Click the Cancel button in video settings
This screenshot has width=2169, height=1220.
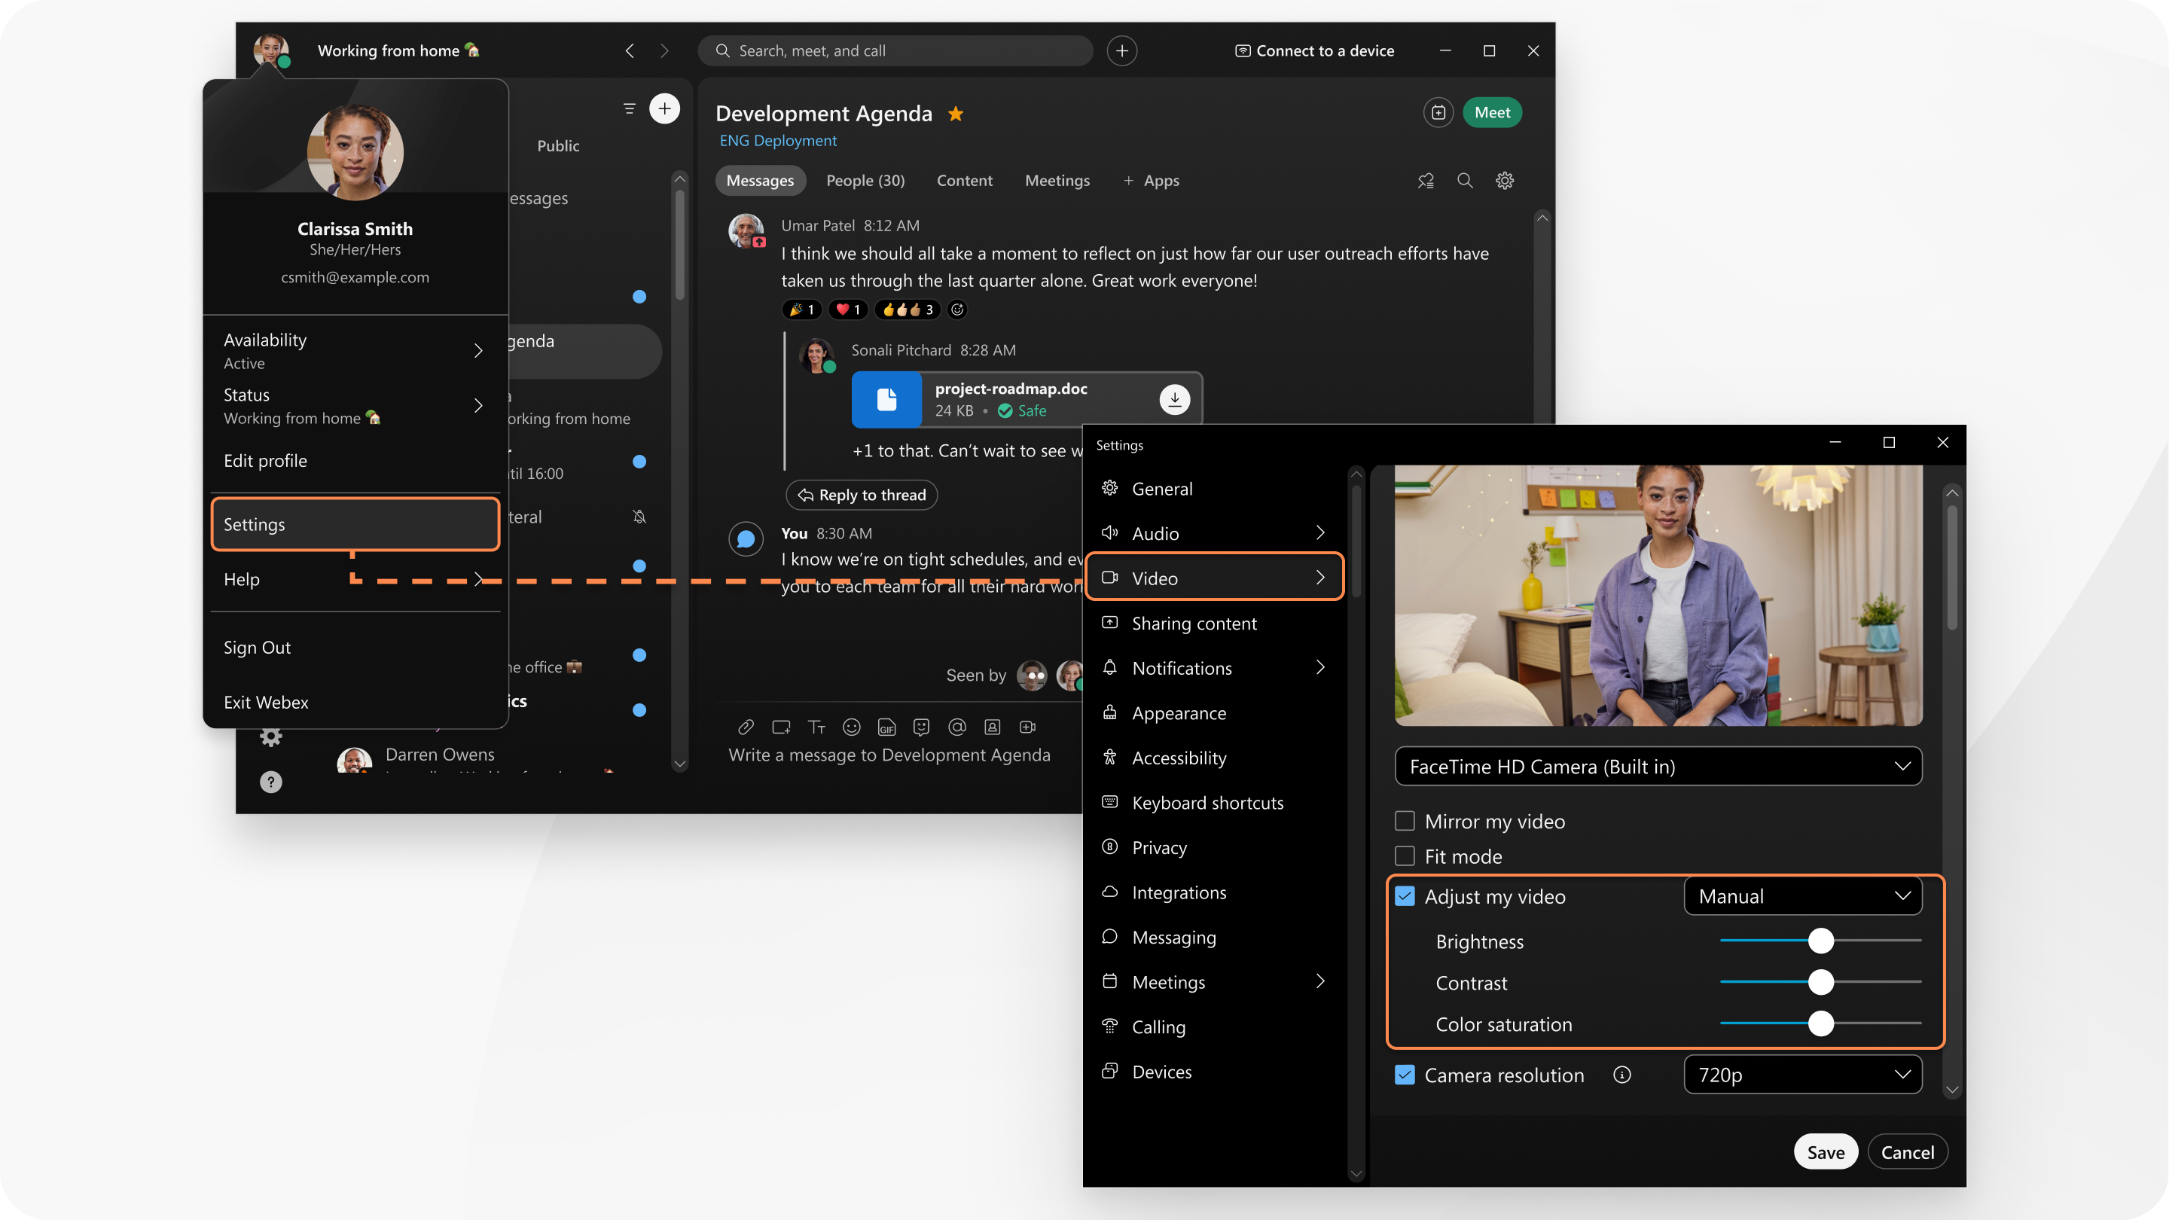1907,1151
